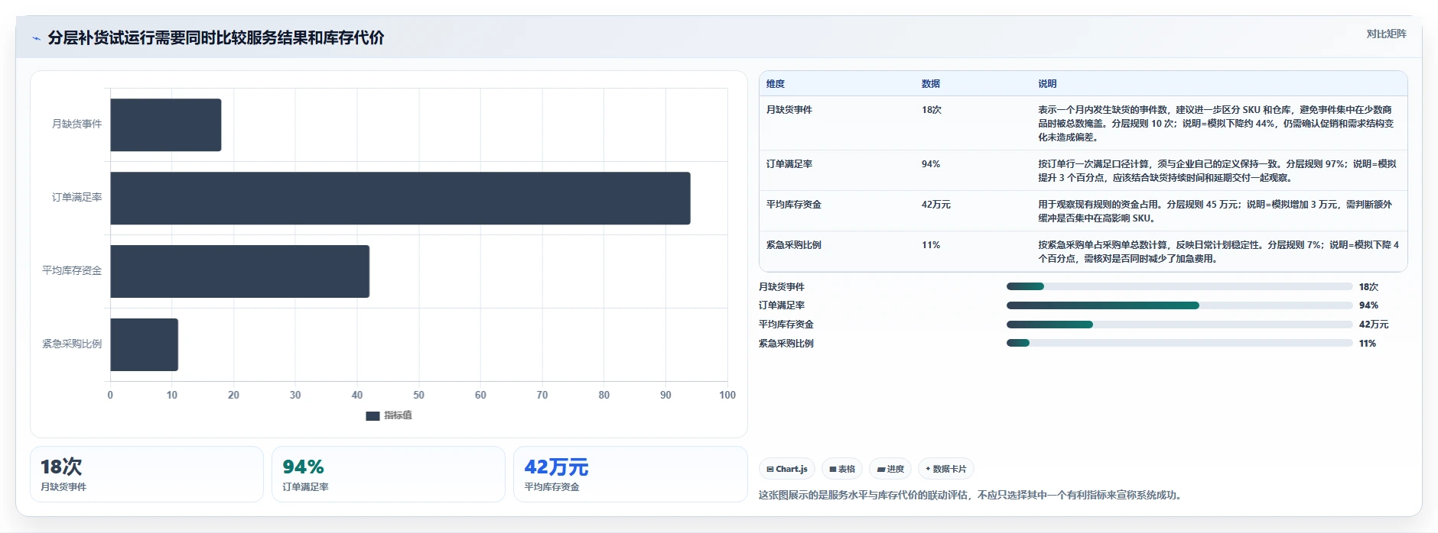
Task: Click the 平均库存资金 cell in the table
Action: point(794,205)
